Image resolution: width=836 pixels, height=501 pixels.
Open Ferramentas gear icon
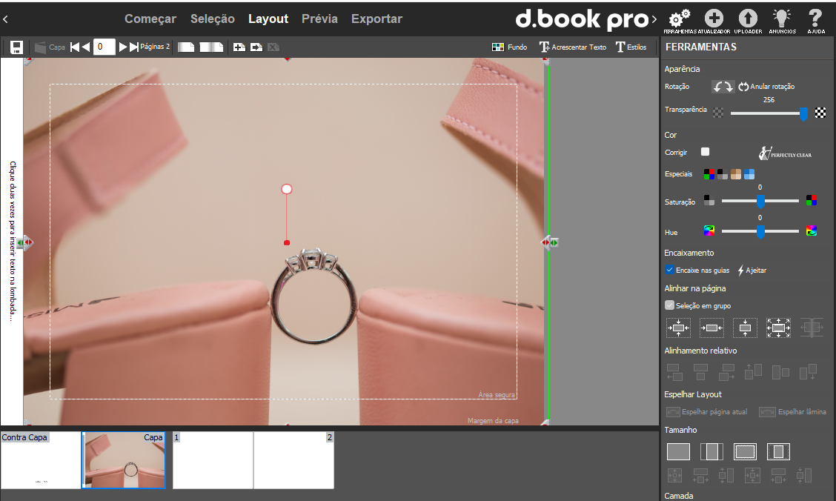pyautogui.click(x=679, y=21)
